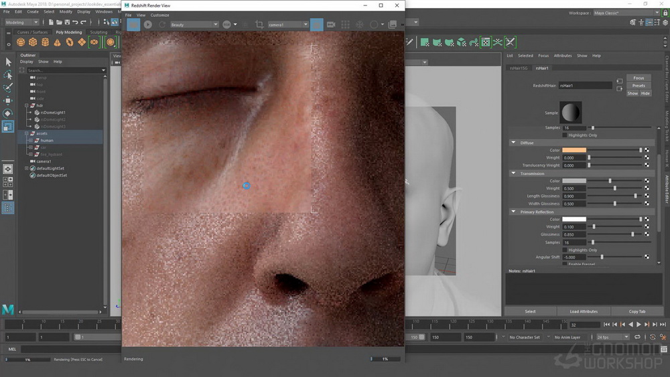
Task: Enable the Fresnel checkbox
Action: coord(564,265)
